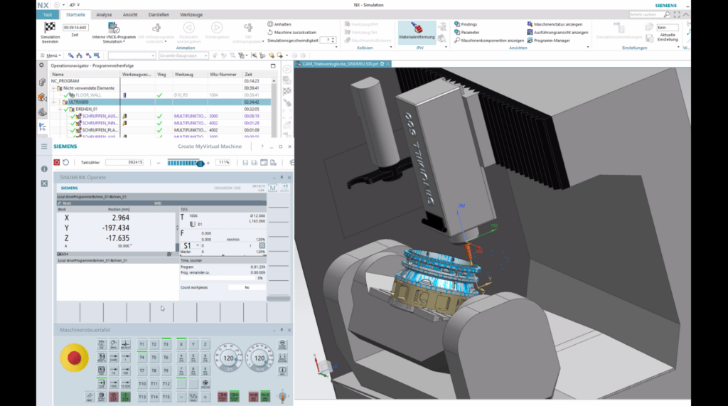
Task: Click the M machine area button in SINUMERIK Operate
Action: click(272, 188)
